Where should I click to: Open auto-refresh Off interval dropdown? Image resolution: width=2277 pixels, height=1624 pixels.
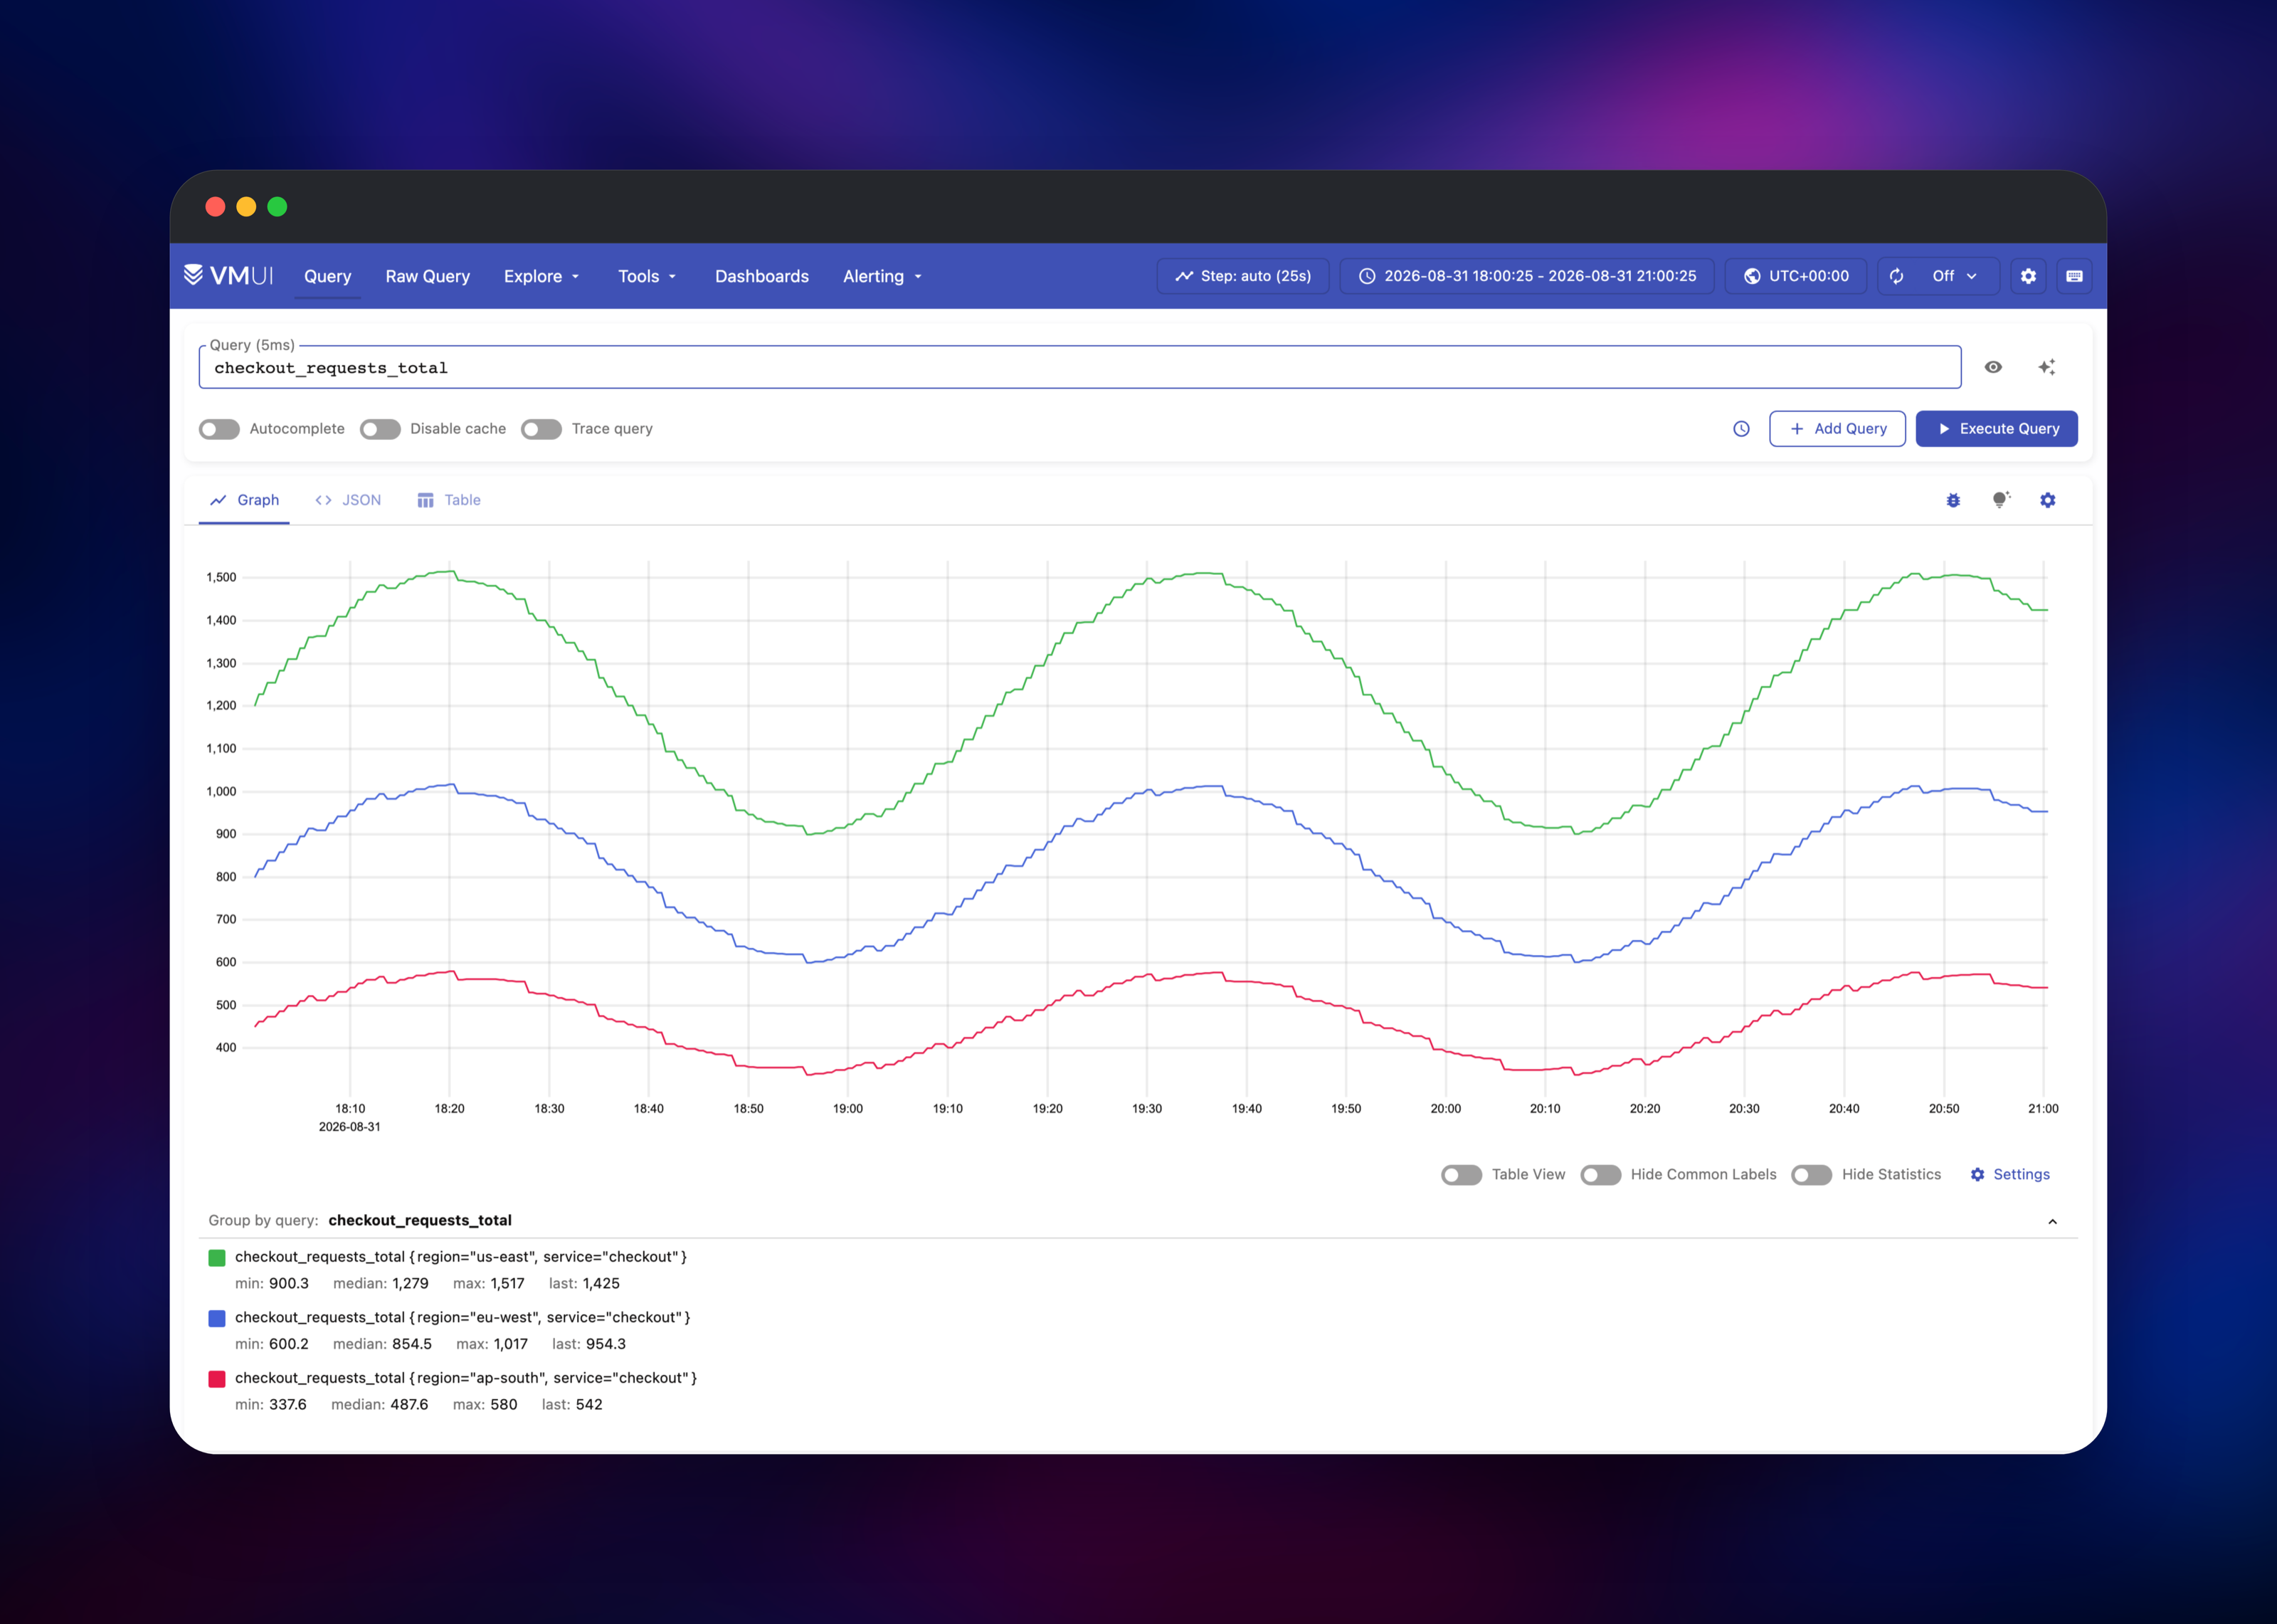pyautogui.click(x=1953, y=276)
